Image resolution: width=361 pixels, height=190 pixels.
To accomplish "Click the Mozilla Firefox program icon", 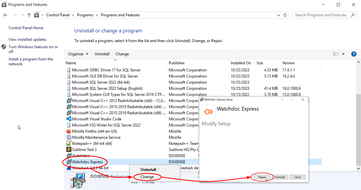I will (69, 131).
